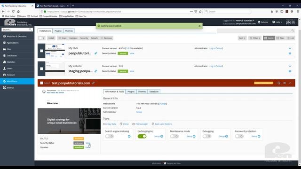This screenshot has height=169, width=301.
Task: Click edit pencil icon next to test.penpubtutorials.com
Action: 93,83
